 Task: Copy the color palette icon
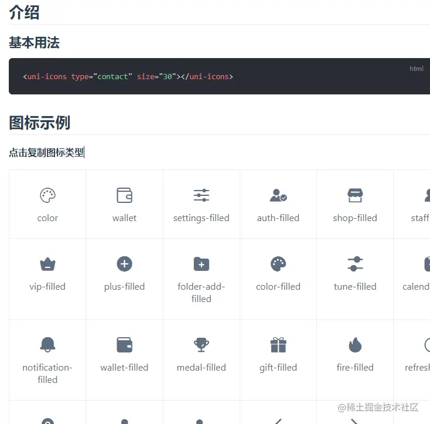[x=47, y=195]
